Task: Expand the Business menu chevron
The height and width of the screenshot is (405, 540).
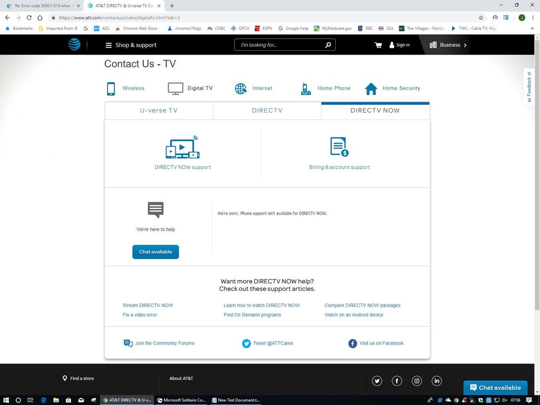Action: pos(465,45)
